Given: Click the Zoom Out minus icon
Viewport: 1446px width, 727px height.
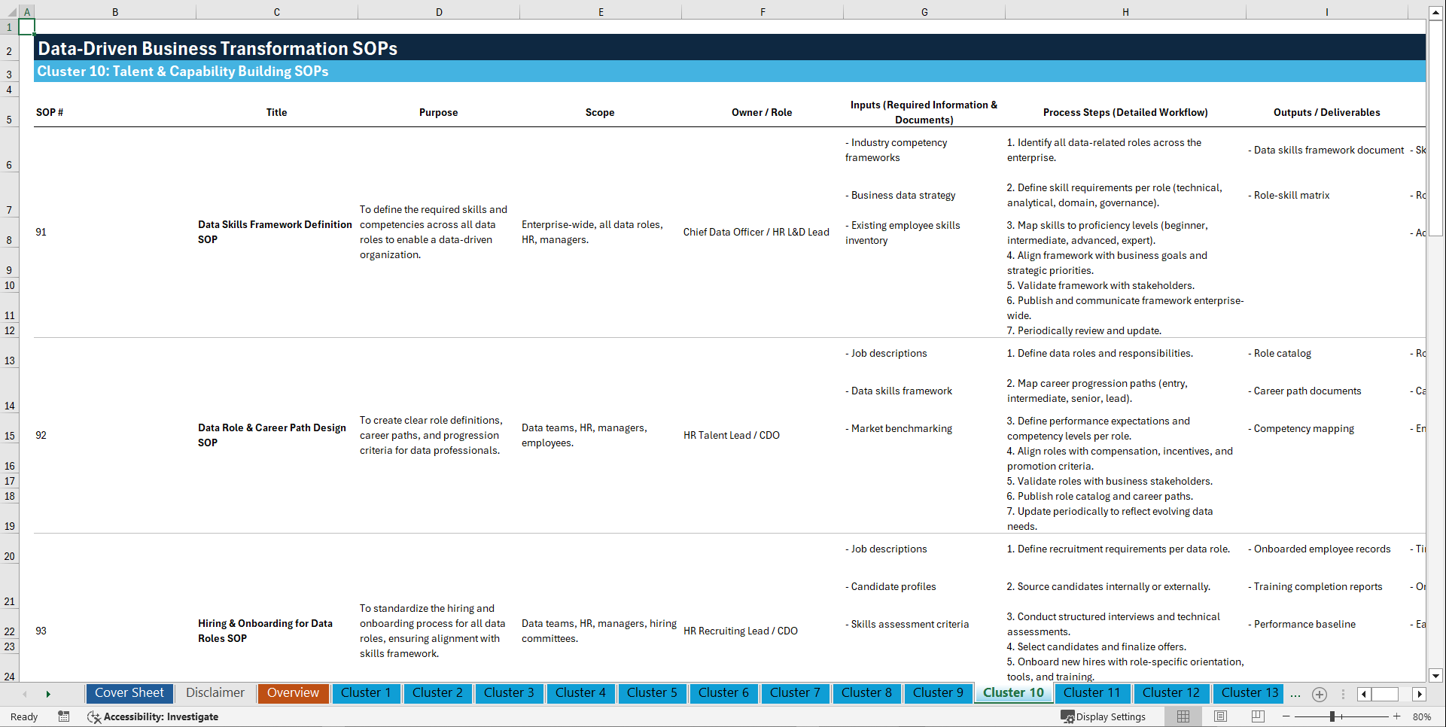Looking at the screenshot, I should (1284, 716).
